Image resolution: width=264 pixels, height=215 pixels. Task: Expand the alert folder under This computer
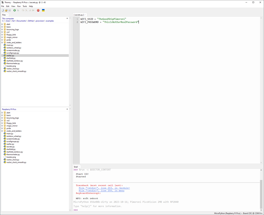tap(2, 24)
